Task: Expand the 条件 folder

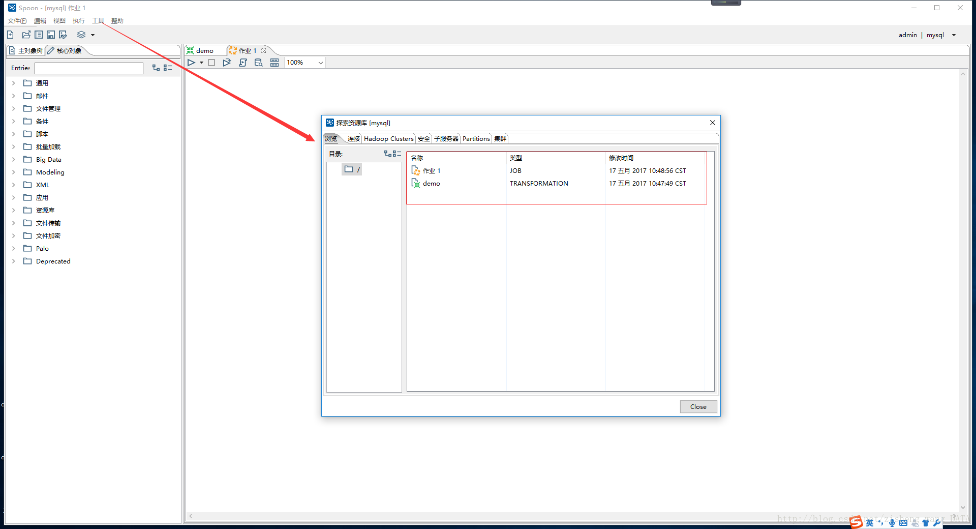Action: [x=14, y=121]
